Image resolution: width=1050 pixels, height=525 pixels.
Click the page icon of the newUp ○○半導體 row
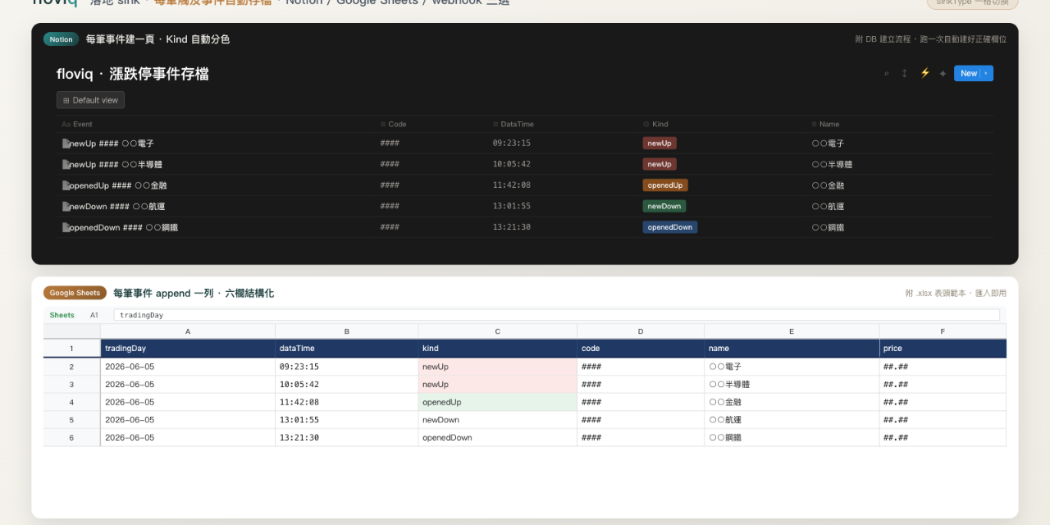click(66, 164)
